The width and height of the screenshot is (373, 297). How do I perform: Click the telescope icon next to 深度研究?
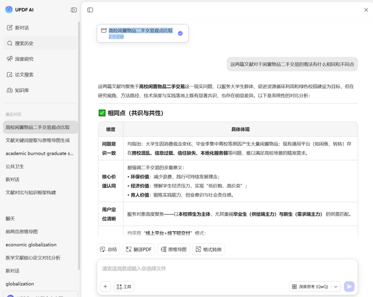[x=9, y=59]
